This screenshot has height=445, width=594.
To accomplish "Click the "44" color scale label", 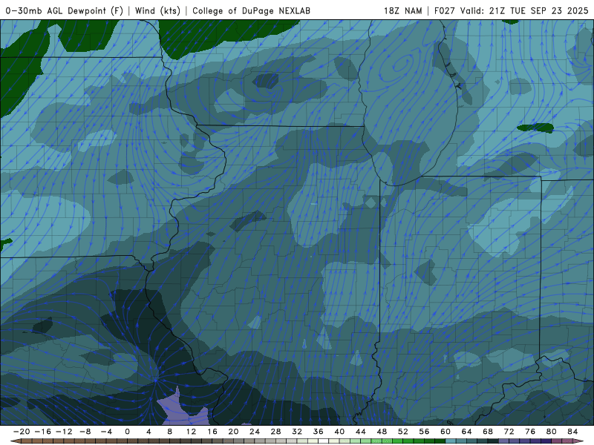I will tap(361, 432).
